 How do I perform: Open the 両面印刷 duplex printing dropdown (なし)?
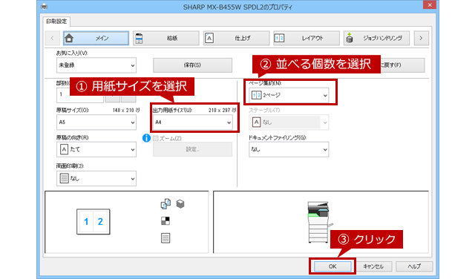point(96,178)
